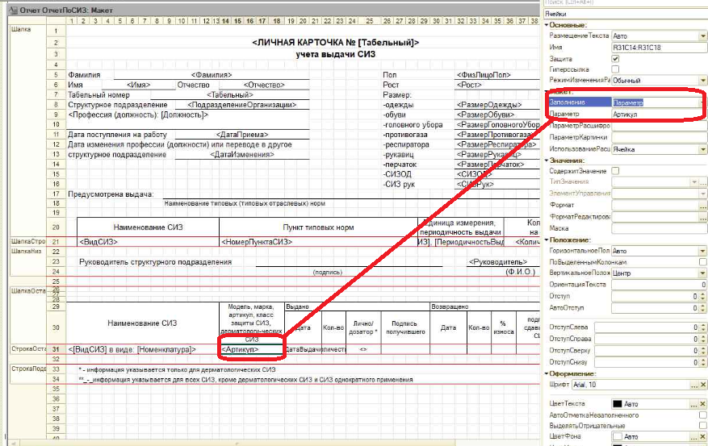This screenshot has height=446, width=708.
Task: Select the <НомерПунктаСИЗ> cell
Action: (x=318, y=242)
